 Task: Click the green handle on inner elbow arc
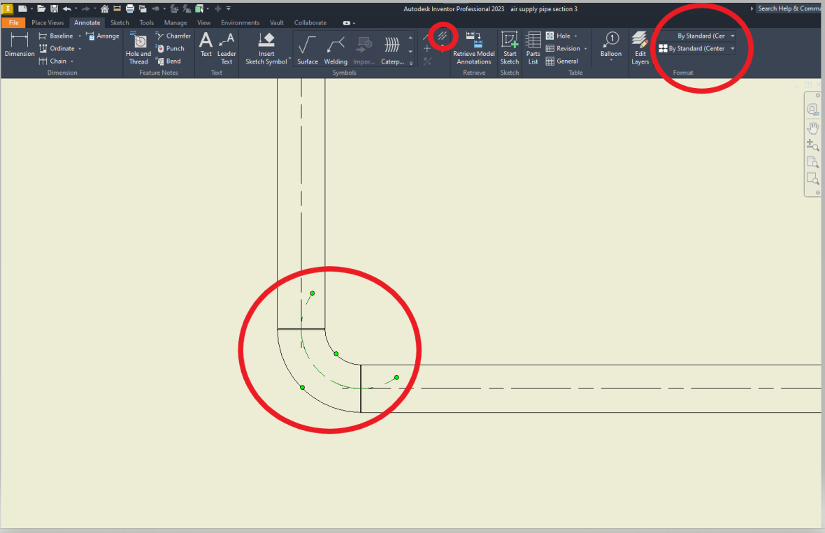coord(336,353)
